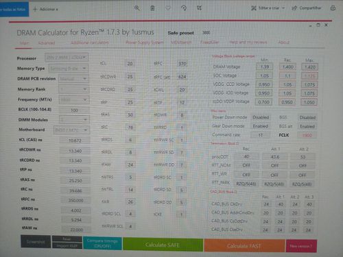
Task: Click the tRC value 78
Action: click(130, 127)
